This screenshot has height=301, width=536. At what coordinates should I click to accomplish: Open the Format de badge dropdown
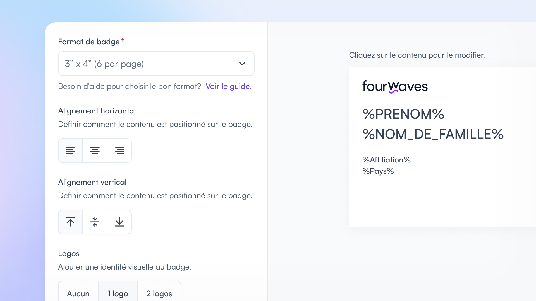pos(156,64)
